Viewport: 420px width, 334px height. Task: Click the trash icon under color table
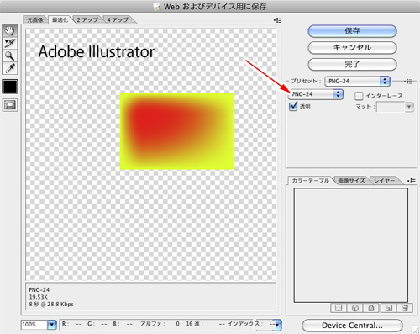point(405,308)
